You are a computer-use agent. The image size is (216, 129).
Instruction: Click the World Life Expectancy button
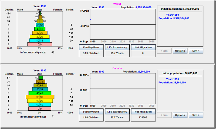(117, 47)
